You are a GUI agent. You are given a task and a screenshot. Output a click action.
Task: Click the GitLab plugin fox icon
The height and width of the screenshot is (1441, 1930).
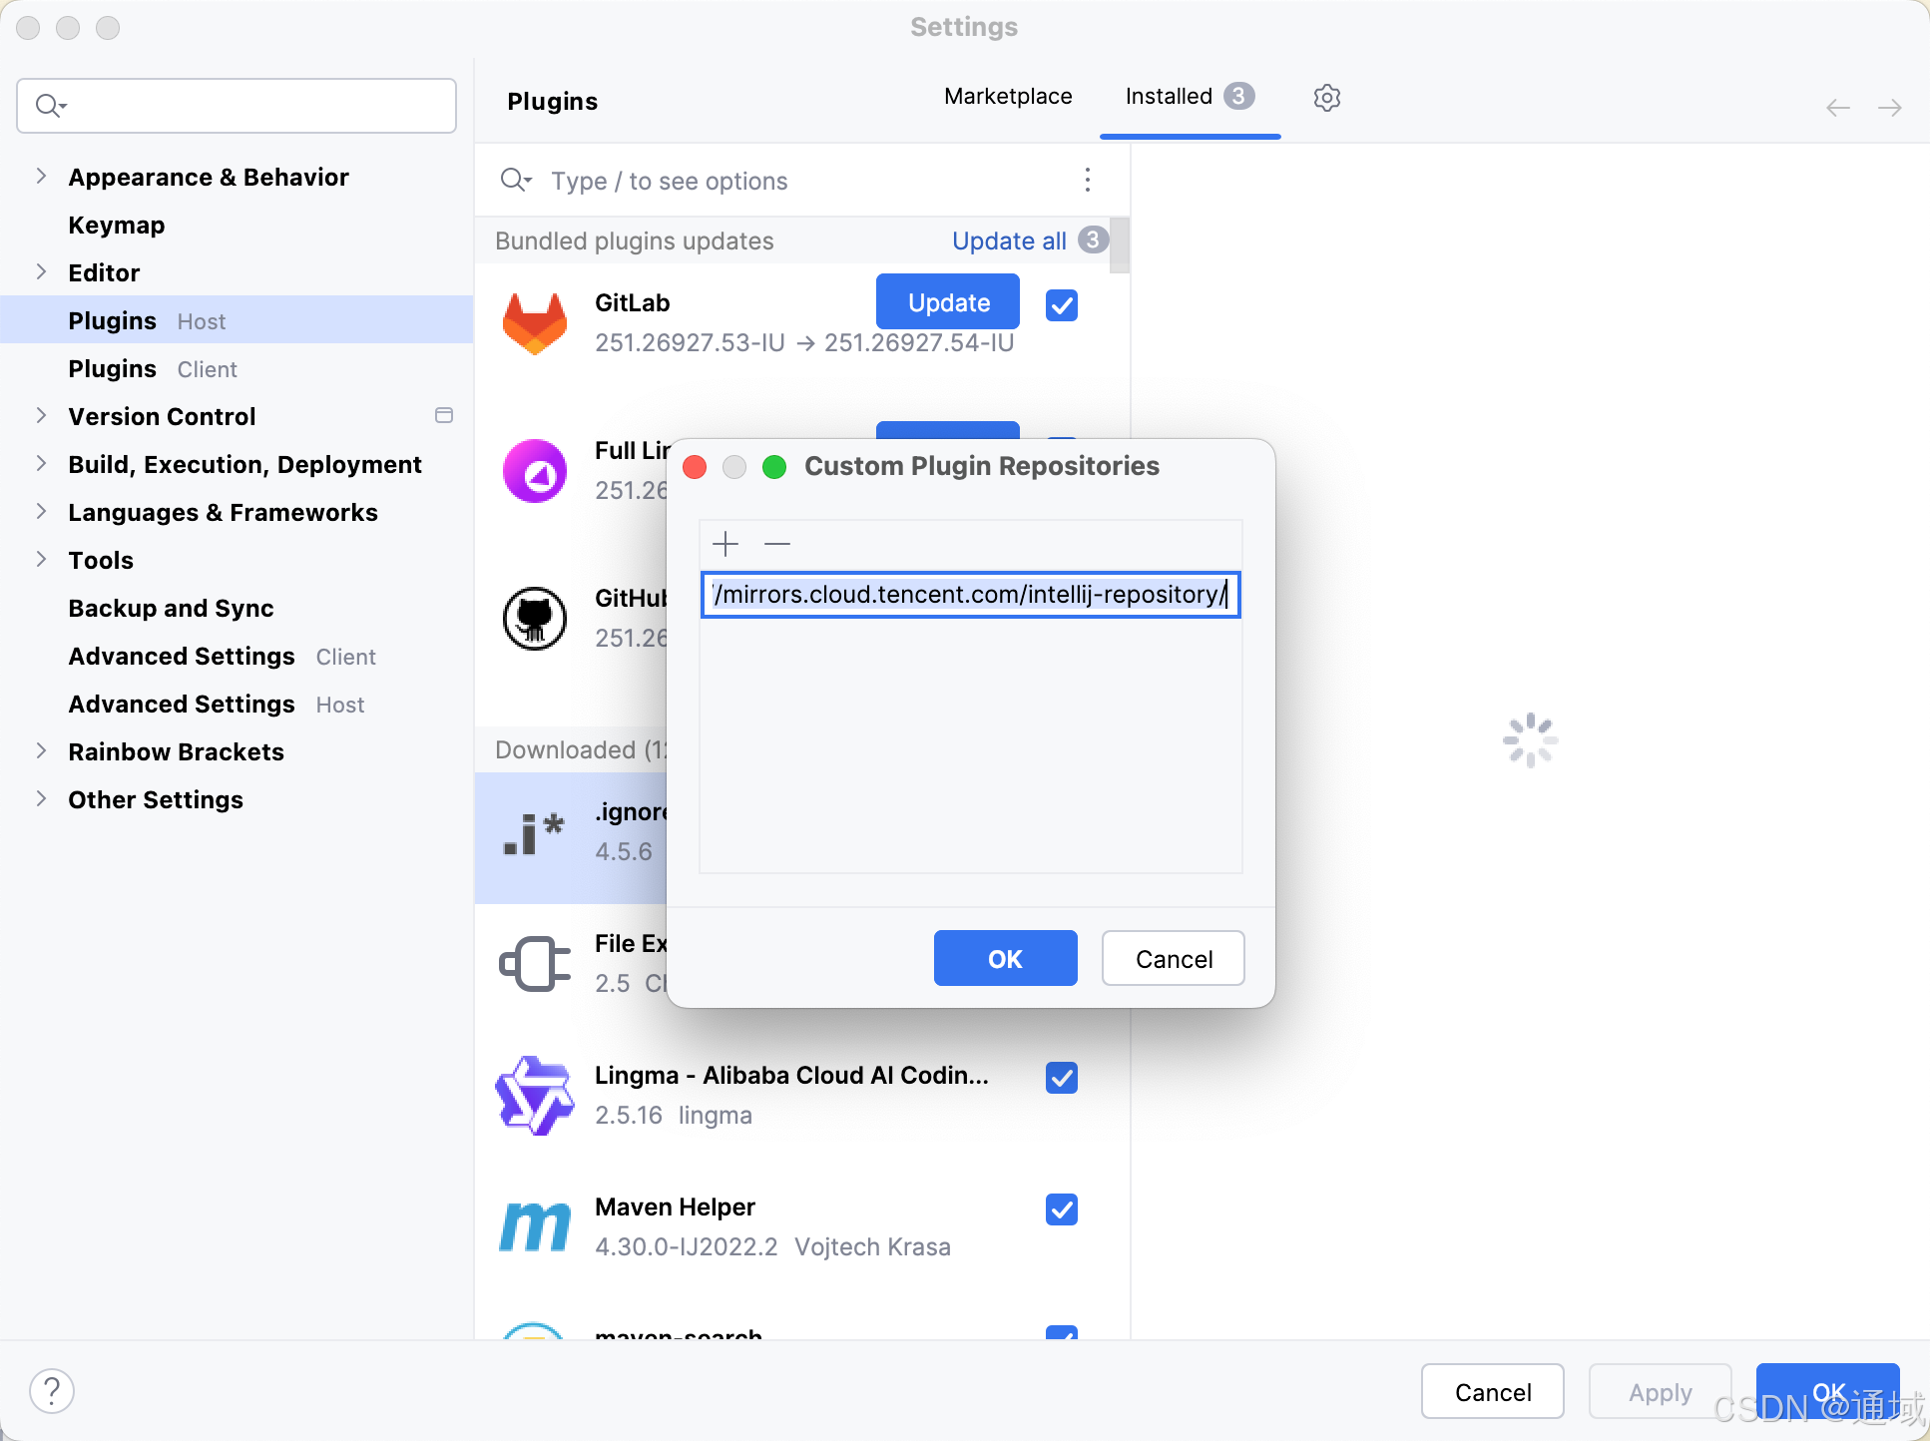point(535,323)
